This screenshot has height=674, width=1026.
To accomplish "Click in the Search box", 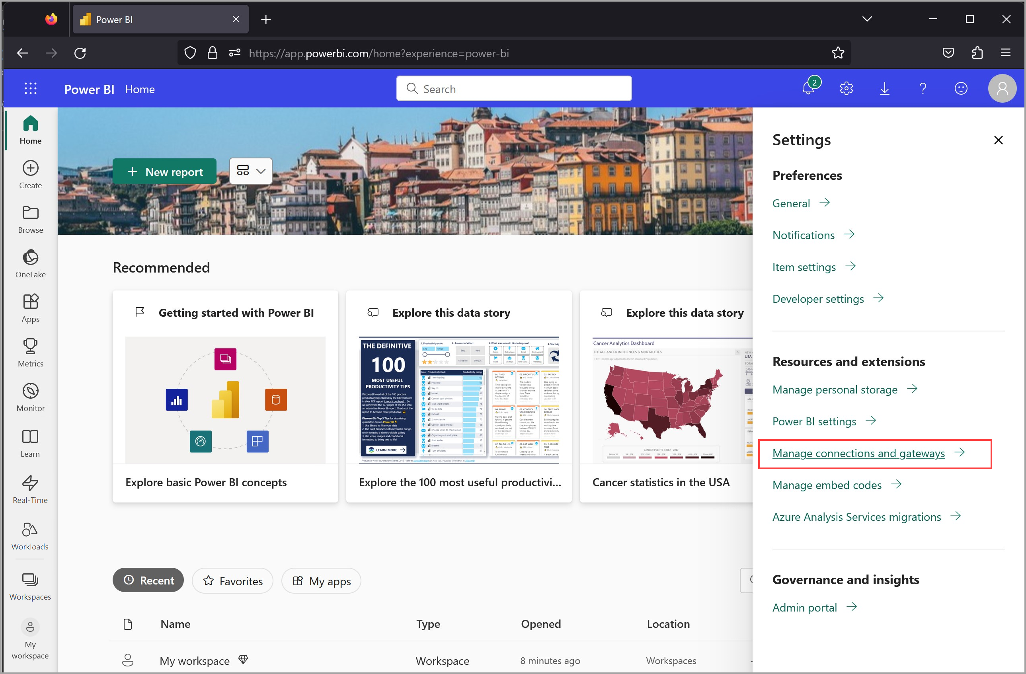I will tap(514, 88).
